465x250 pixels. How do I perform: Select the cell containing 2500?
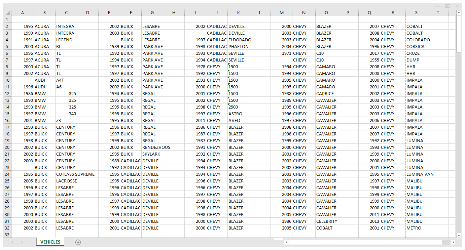pyautogui.click(x=239, y=107)
